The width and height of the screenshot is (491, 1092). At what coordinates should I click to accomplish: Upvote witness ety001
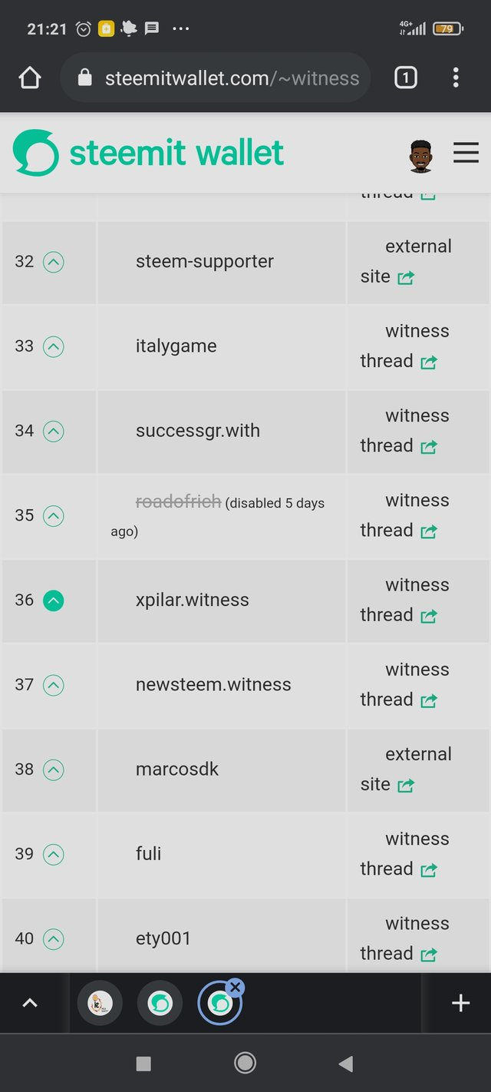pos(54,938)
